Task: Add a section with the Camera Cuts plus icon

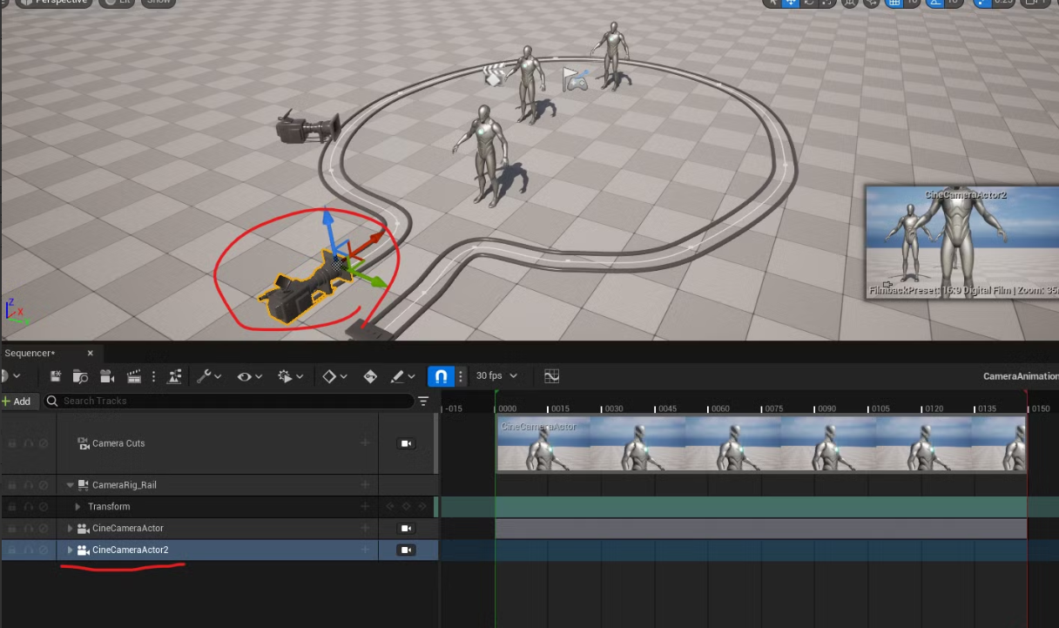Action: [365, 443]
